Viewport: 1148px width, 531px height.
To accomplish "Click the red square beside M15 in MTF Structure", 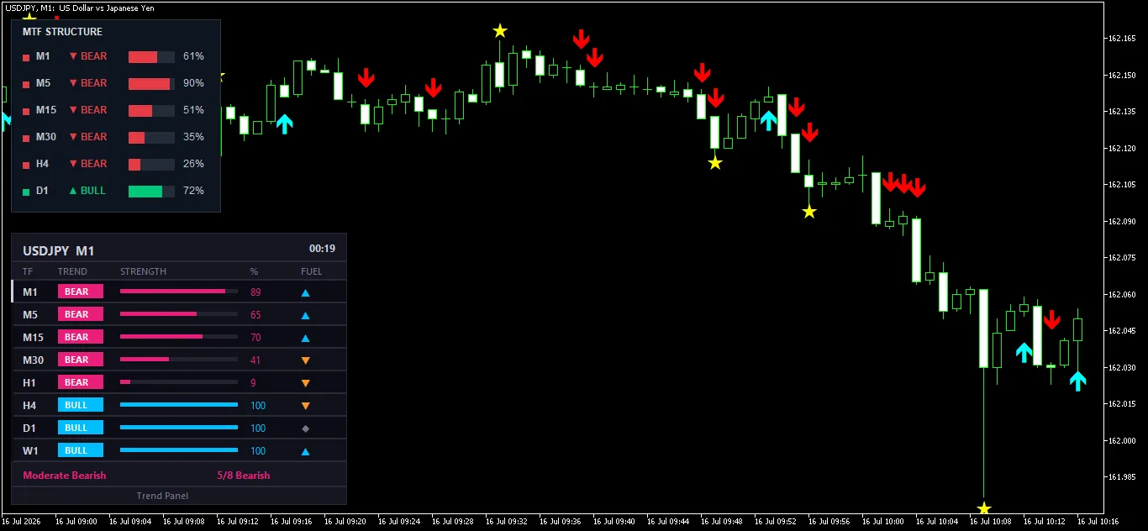I will point(26,112).
